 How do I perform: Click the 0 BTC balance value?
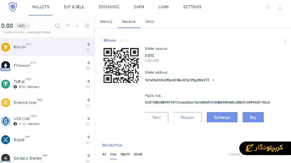(x=149, y=56)
